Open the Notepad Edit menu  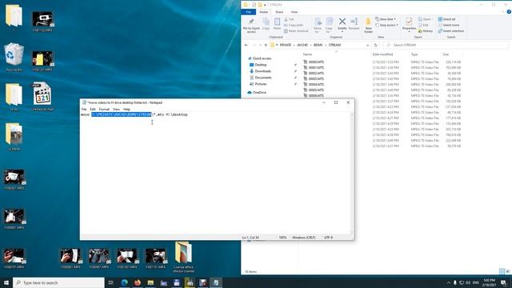point(93,109)
